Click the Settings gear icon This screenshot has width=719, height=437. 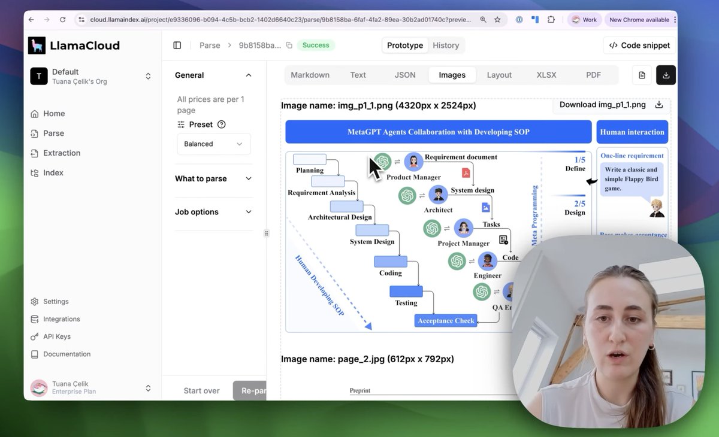35,302
